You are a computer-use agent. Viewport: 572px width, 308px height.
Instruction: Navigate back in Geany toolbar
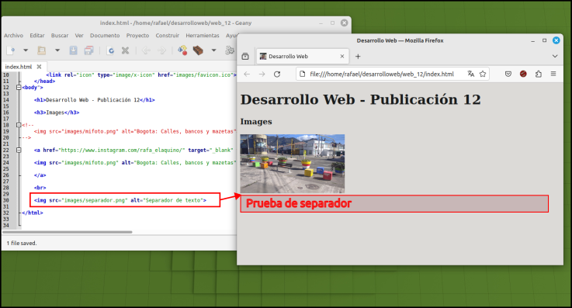146,50
